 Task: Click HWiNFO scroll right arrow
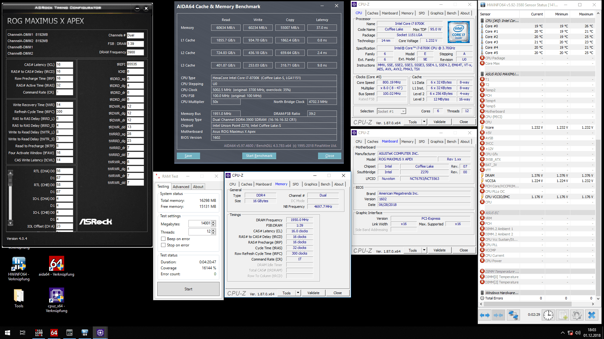click(593, 304)
